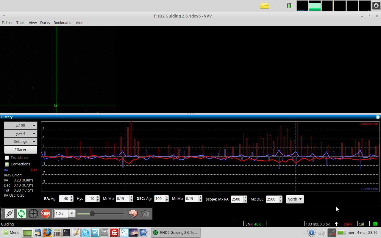Click the green status indicator light
Viewport: 381px width, 238px height.
[375, 224]
